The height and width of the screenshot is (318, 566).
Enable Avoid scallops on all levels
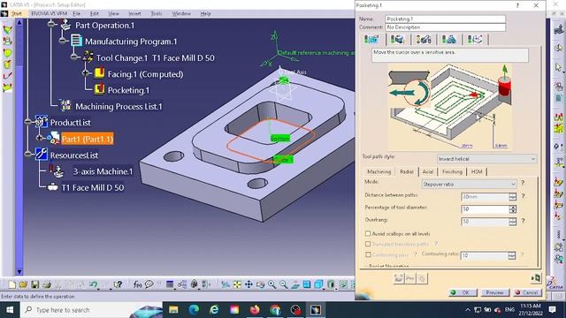[368, 233]
